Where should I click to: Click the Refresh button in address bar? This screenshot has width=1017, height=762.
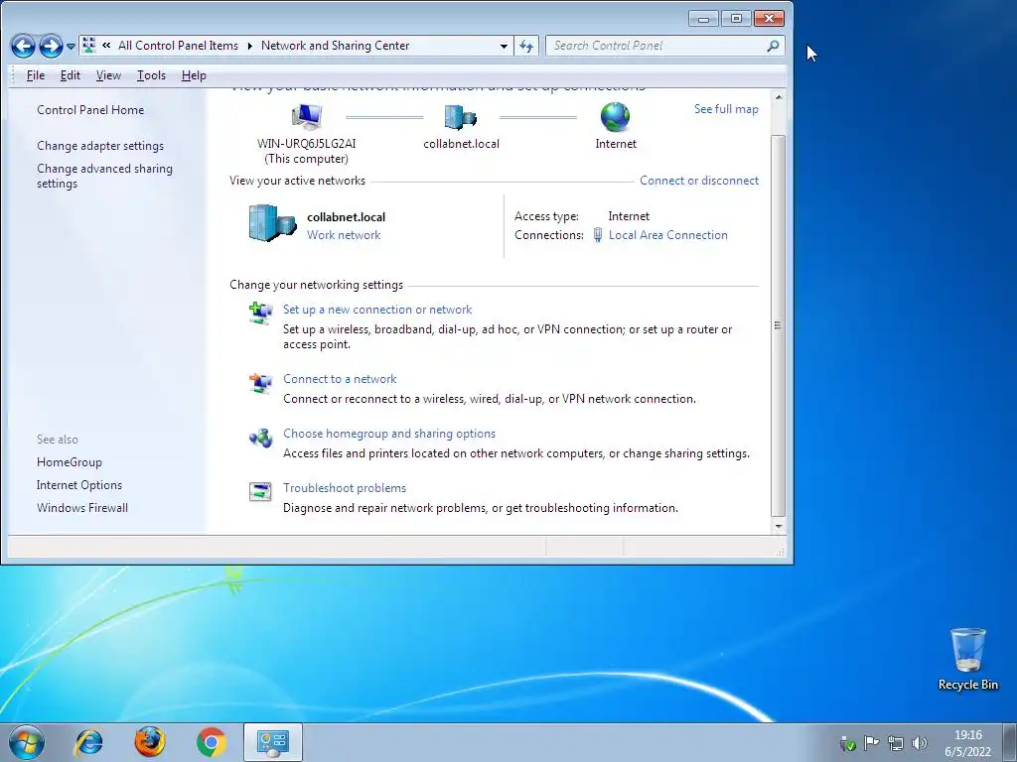526,46
